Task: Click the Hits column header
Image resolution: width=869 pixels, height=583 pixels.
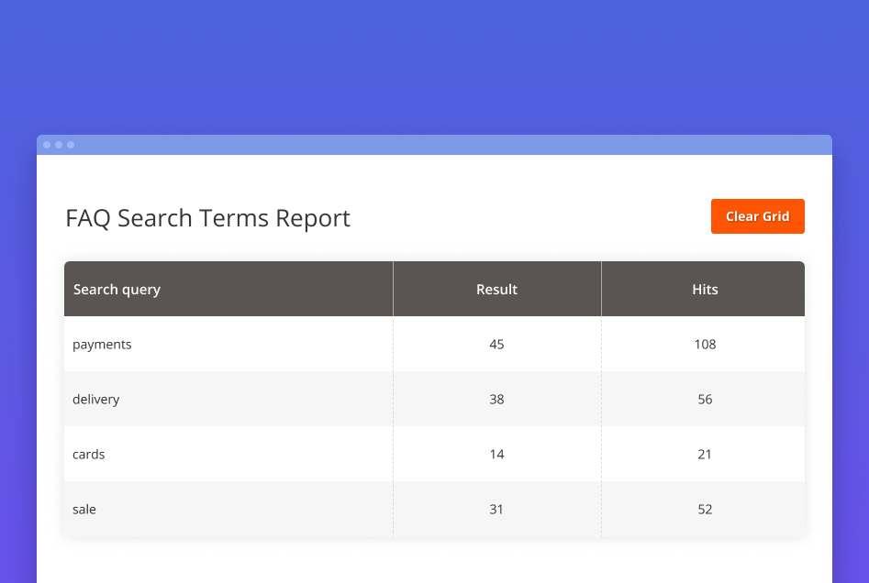Action: pyautogui.click(x=705, y=290)
